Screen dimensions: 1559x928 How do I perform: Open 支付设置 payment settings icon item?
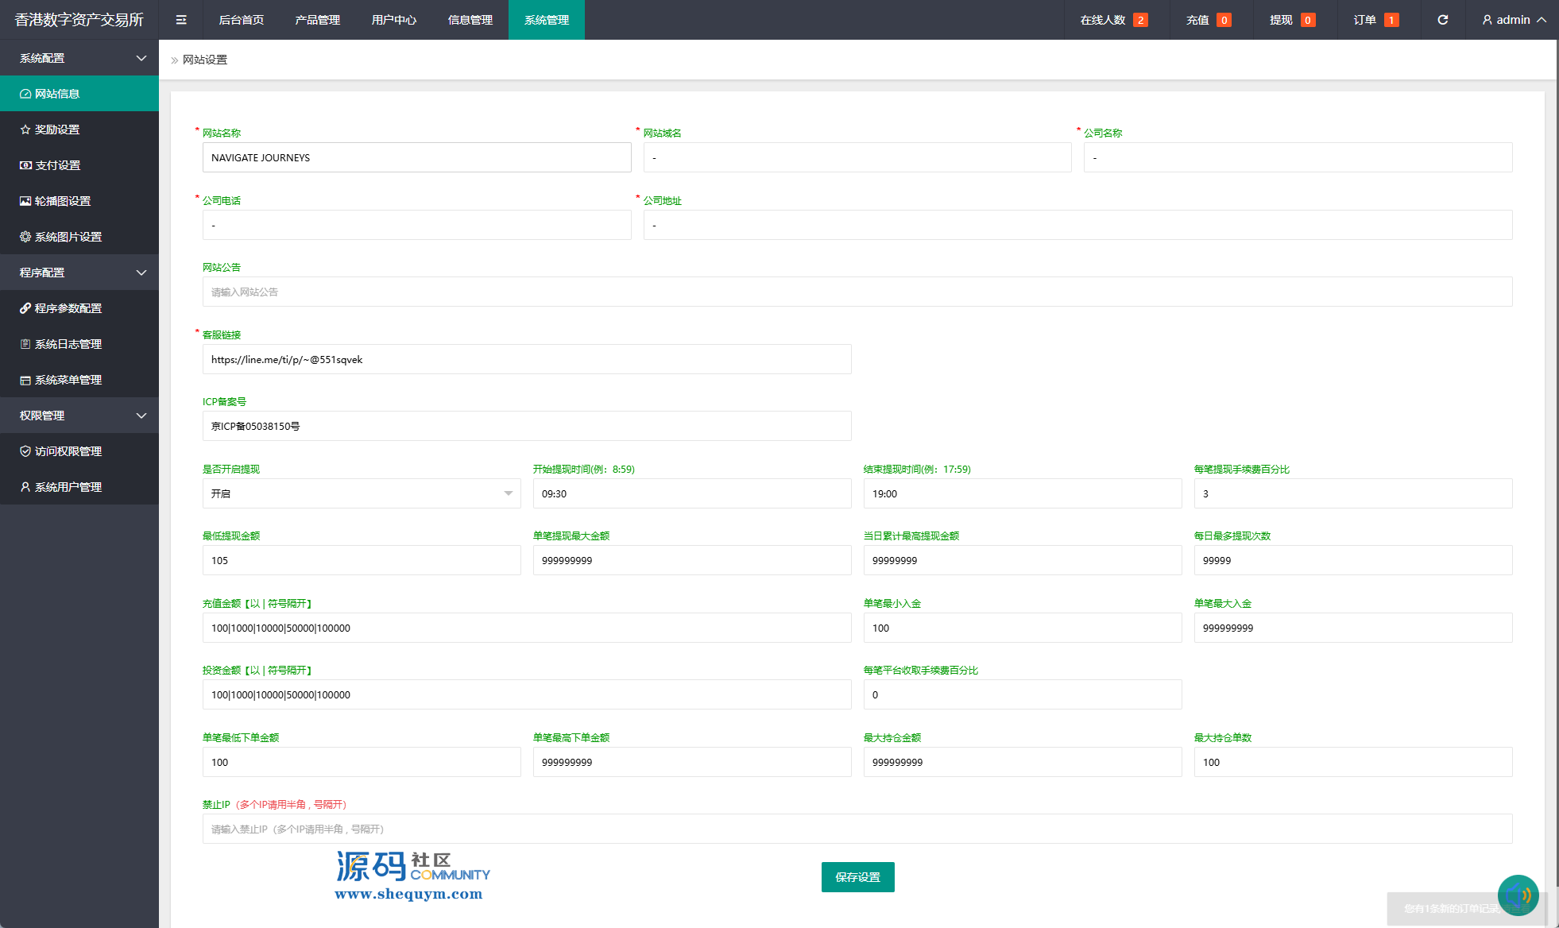(56, 165)
